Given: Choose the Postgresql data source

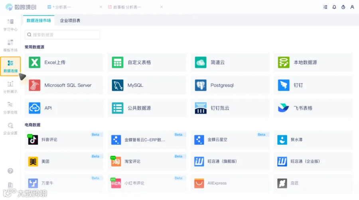Looking at the screenshot, I should (x=230, y=85).
